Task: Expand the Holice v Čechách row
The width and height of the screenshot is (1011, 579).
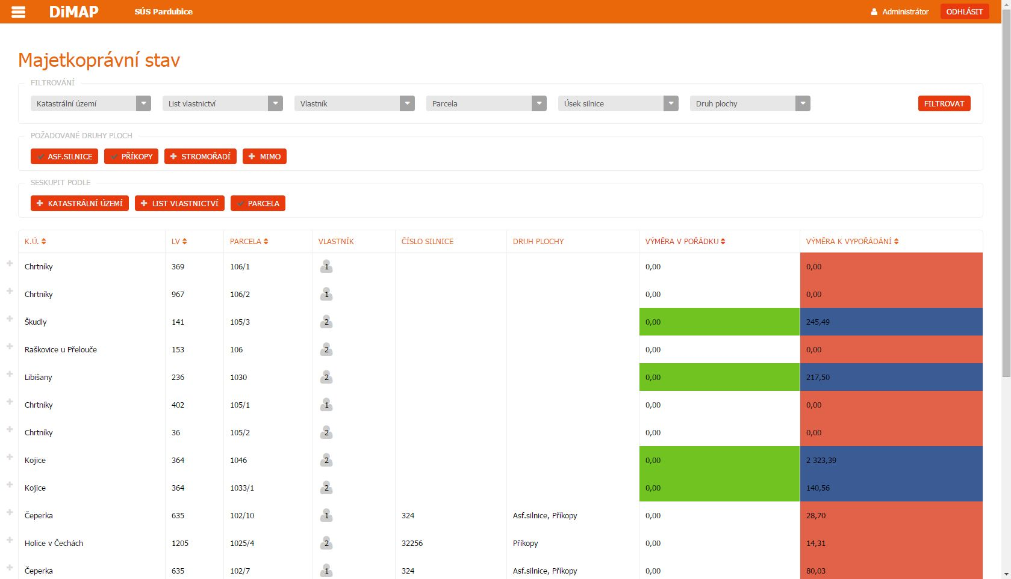Action: tap(10, 540)
